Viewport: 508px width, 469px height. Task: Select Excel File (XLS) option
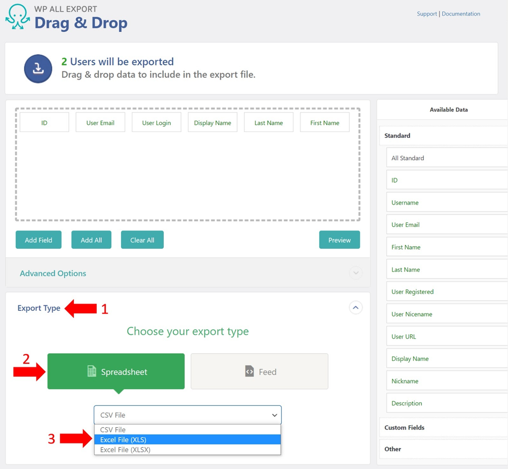click(x=188, y=440)
